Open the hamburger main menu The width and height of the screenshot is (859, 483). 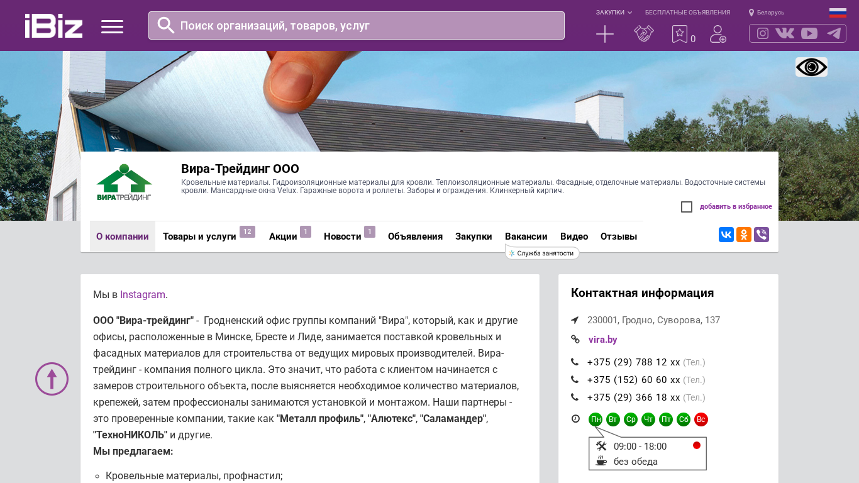112,26
